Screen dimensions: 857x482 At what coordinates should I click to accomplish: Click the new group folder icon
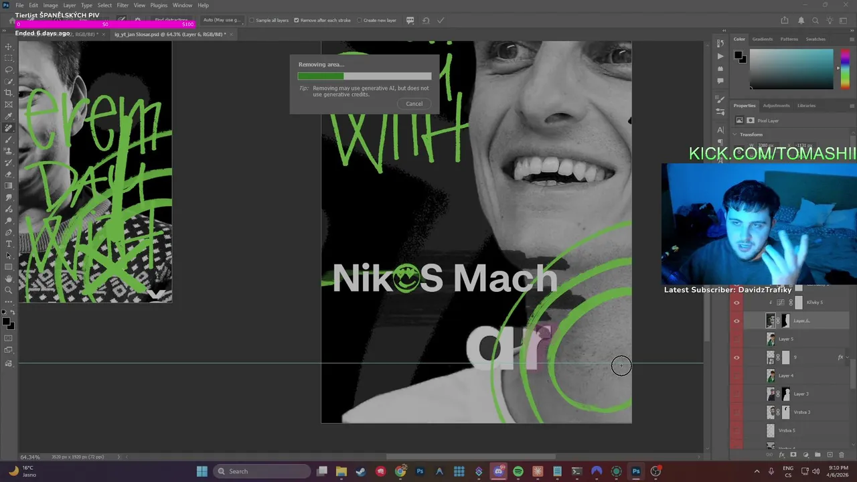pyautogui.click(x=817, y=455)
